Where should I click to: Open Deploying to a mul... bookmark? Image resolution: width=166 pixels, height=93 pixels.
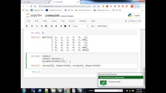coord(102,10)
